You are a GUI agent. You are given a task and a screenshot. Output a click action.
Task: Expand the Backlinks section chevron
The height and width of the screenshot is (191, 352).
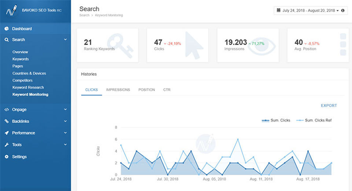click(x=65, y=121)
